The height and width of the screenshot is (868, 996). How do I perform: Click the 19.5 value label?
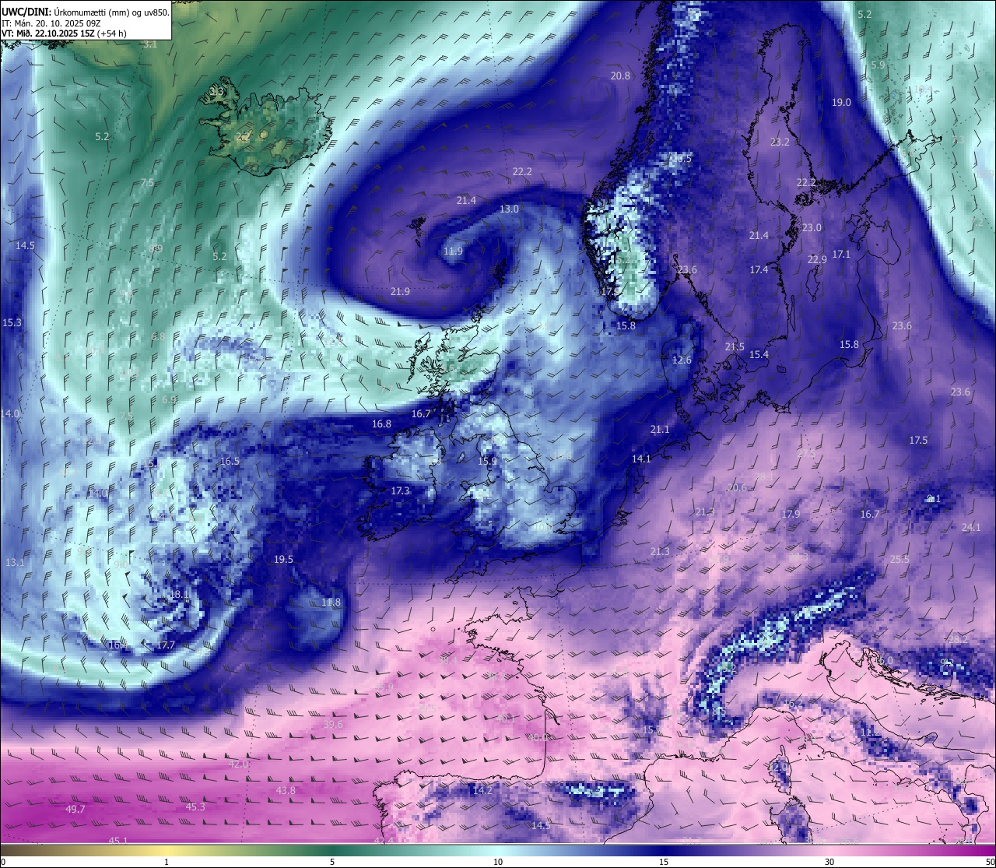[283, 559]
